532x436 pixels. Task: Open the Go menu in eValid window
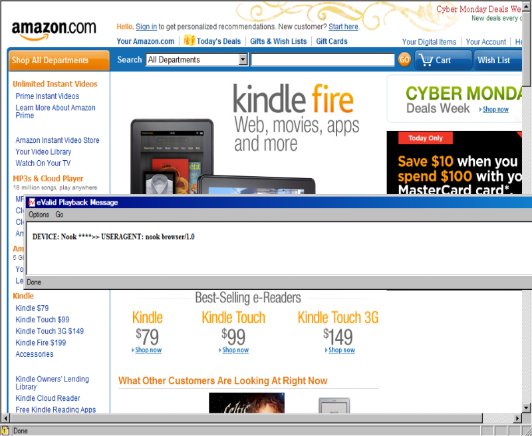(59, 215)
